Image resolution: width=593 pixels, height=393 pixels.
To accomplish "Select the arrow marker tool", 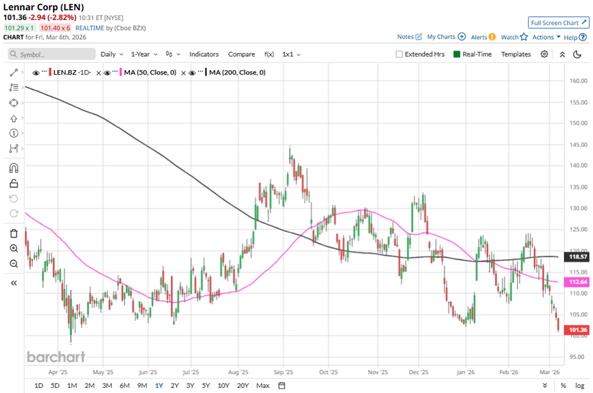I will (14, 119).
